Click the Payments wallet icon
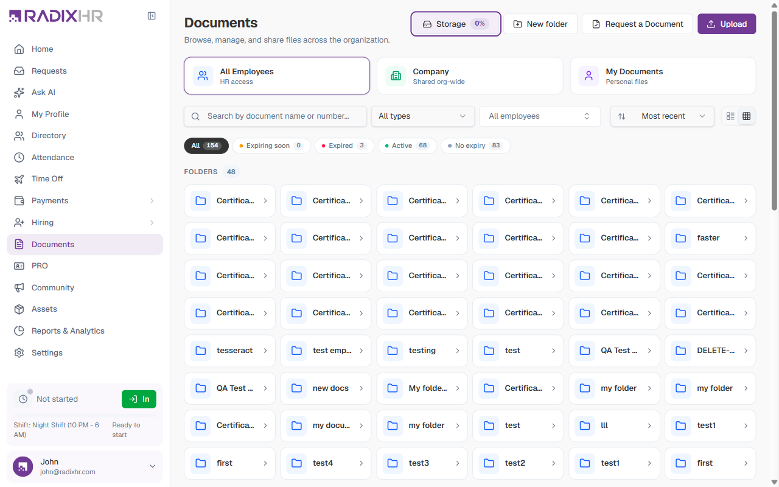The image size is (779, 487). point(19,201)
